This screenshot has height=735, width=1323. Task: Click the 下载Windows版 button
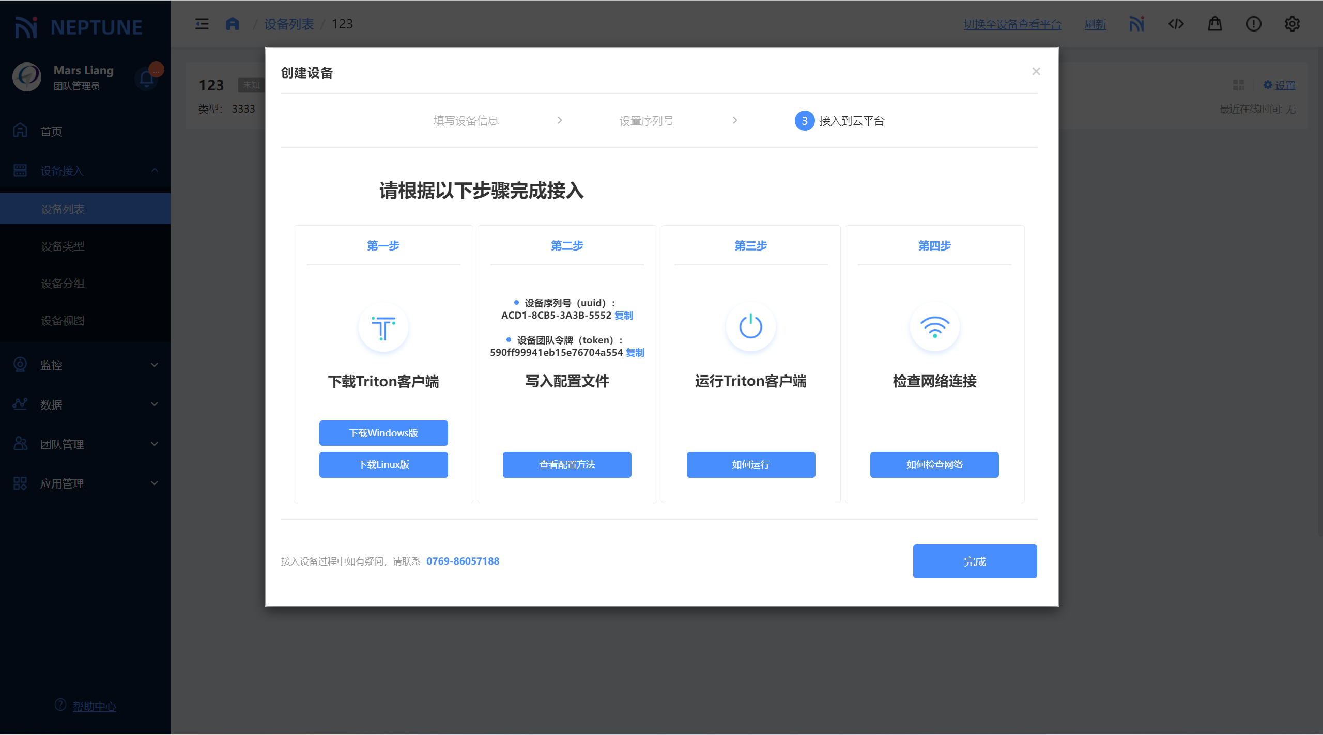coord(383,433)
